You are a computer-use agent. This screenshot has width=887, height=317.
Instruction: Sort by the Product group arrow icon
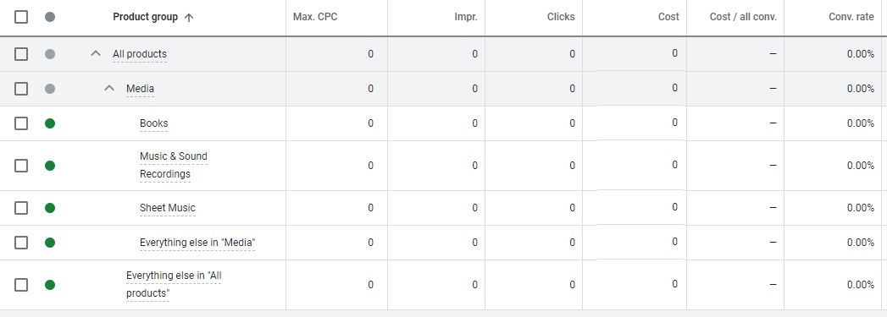(x=189, y=18)
